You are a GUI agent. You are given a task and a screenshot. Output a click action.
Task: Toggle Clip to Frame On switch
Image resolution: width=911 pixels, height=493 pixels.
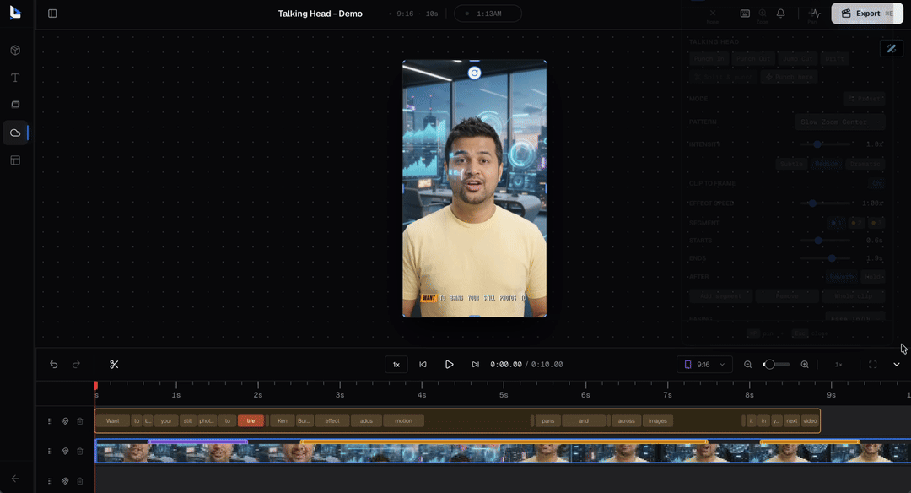click(876, 184)
